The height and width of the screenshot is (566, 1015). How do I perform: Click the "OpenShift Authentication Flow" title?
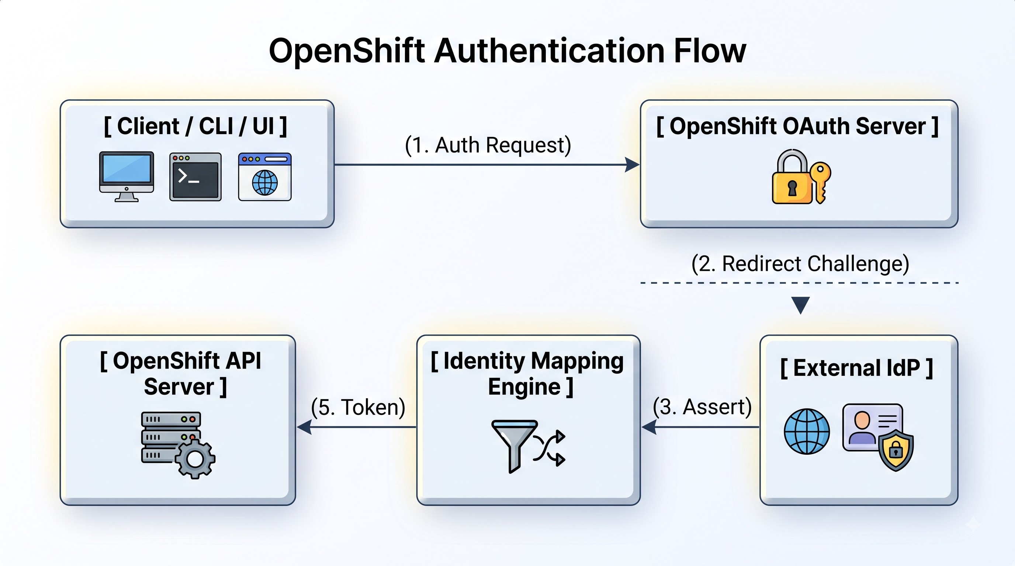[x=507, y=50]
